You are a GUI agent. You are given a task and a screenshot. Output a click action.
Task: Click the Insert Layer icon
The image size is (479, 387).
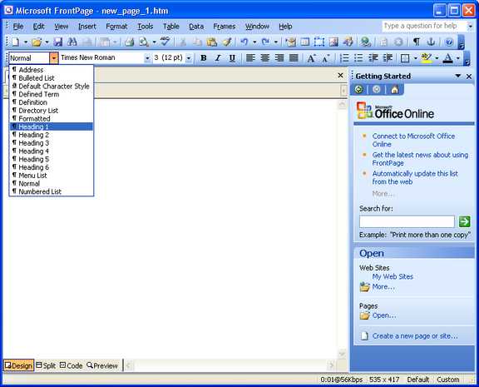tap(319, 42)
